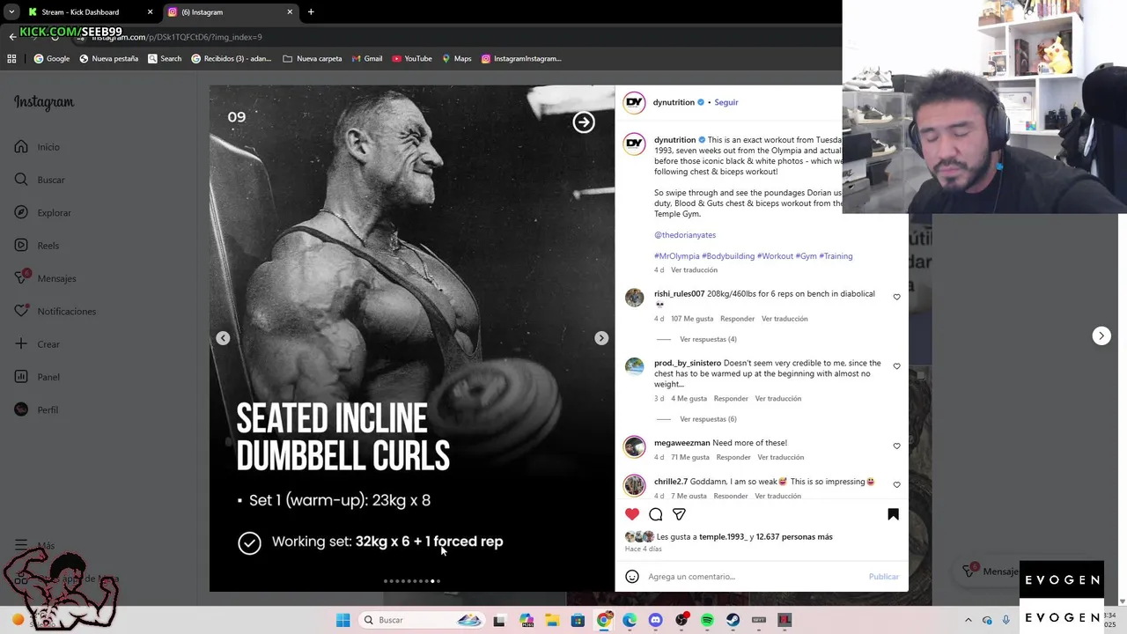Image resolution: width=1127 pixels, height=634 pixels.
Task: Go to previous carousel image
Action: pyautogui.click(x=223, y=338)
